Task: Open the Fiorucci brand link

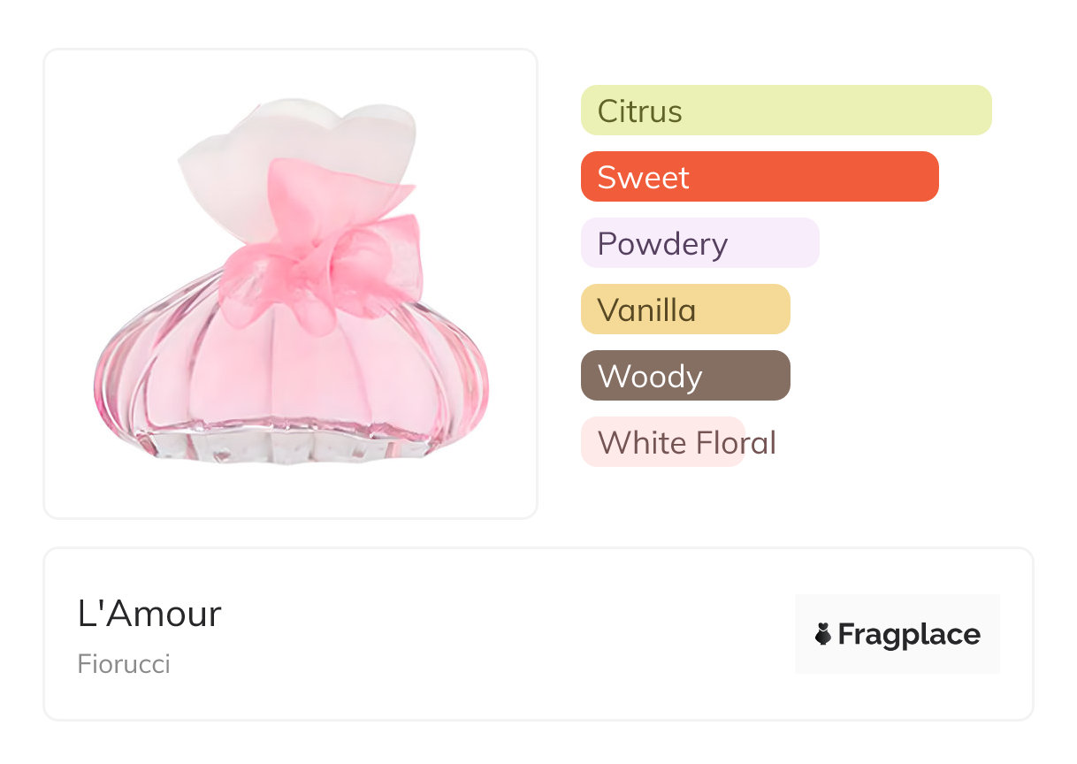Action: pyautogui.click(x=124, y=664)
